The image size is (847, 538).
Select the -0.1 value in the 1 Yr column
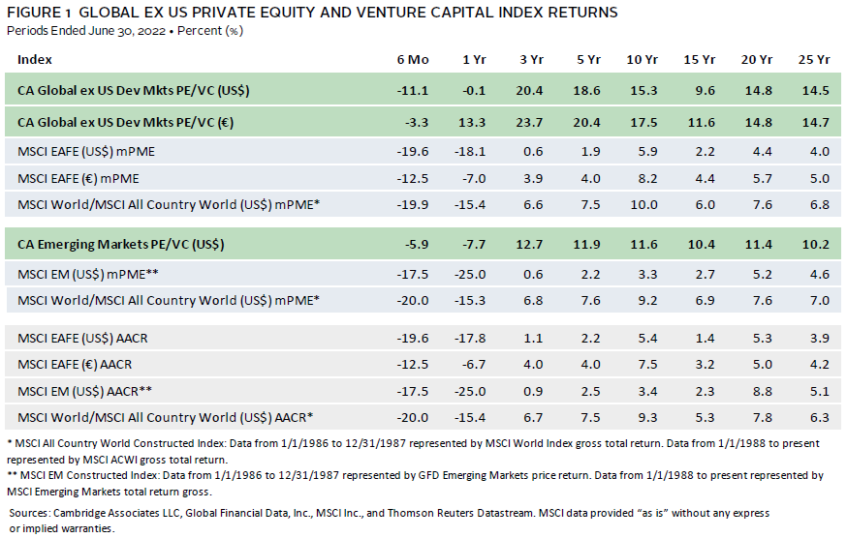pyautogui.click(x=474, y=91)
